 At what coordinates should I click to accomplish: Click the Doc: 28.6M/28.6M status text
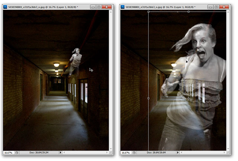(156, 152)
